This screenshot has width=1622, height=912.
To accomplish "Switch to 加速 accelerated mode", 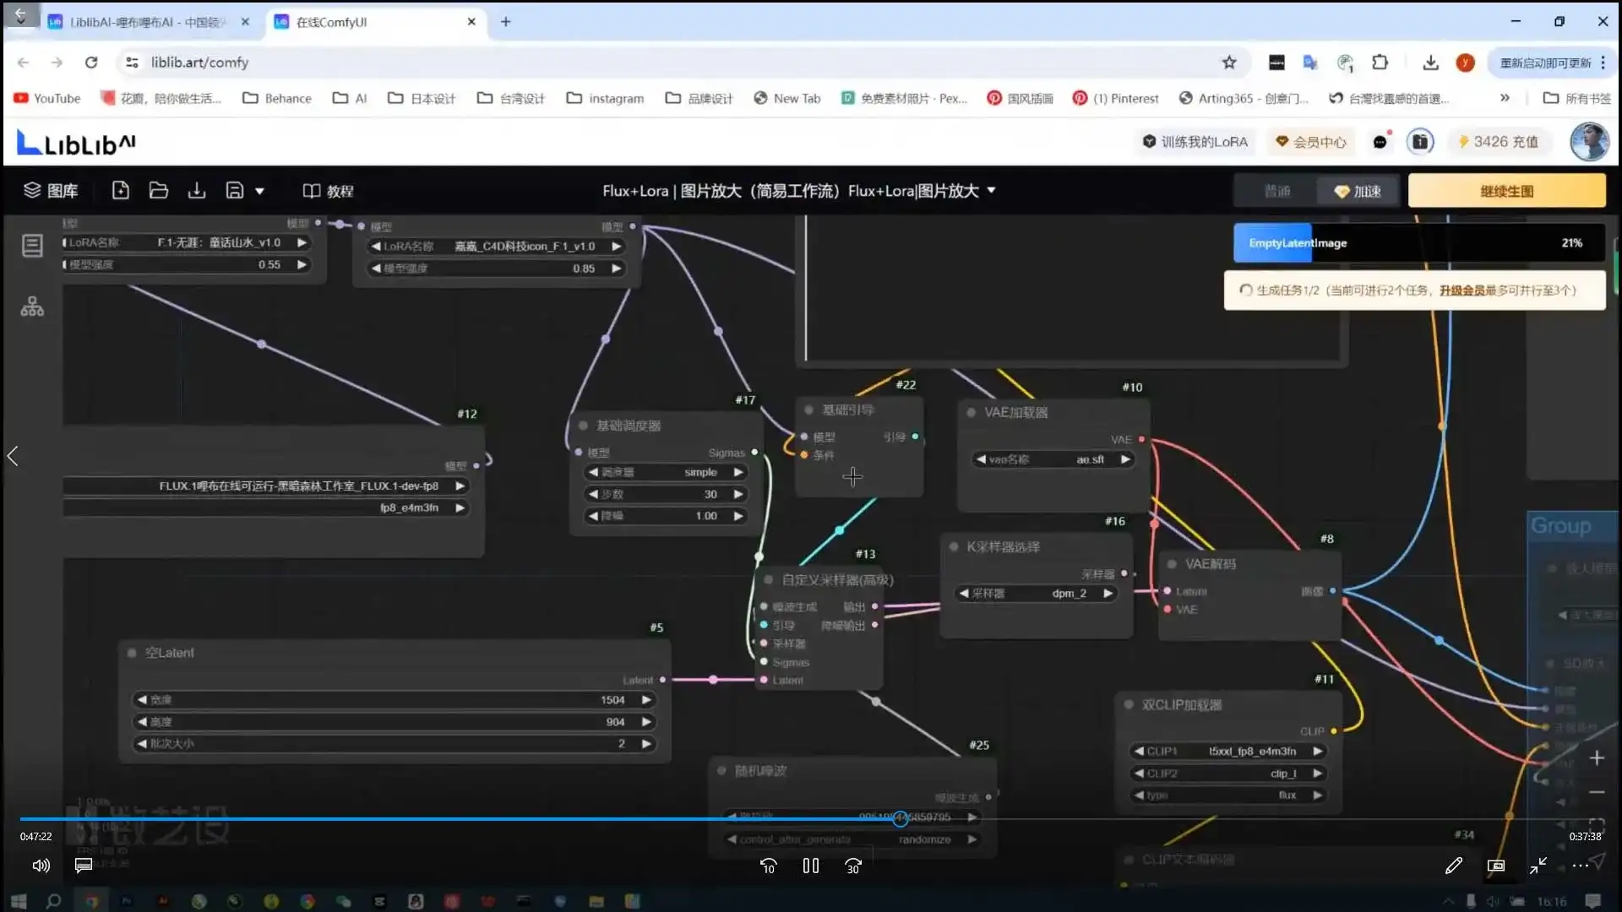I will point(1358,192).
